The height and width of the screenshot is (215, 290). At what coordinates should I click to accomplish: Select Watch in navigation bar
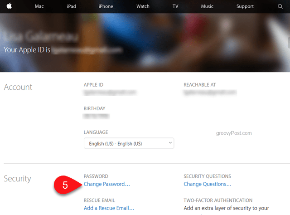click(143, 6)
